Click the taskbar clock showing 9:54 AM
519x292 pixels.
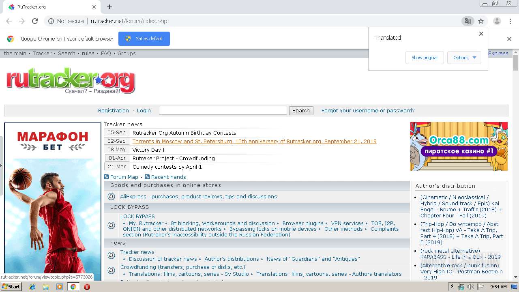(498, 287)
